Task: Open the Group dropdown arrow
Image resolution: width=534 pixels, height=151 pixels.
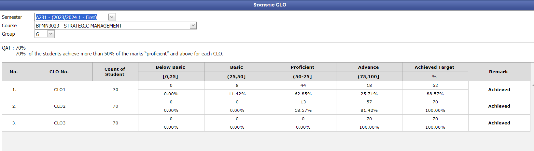Action: [50, 34]
